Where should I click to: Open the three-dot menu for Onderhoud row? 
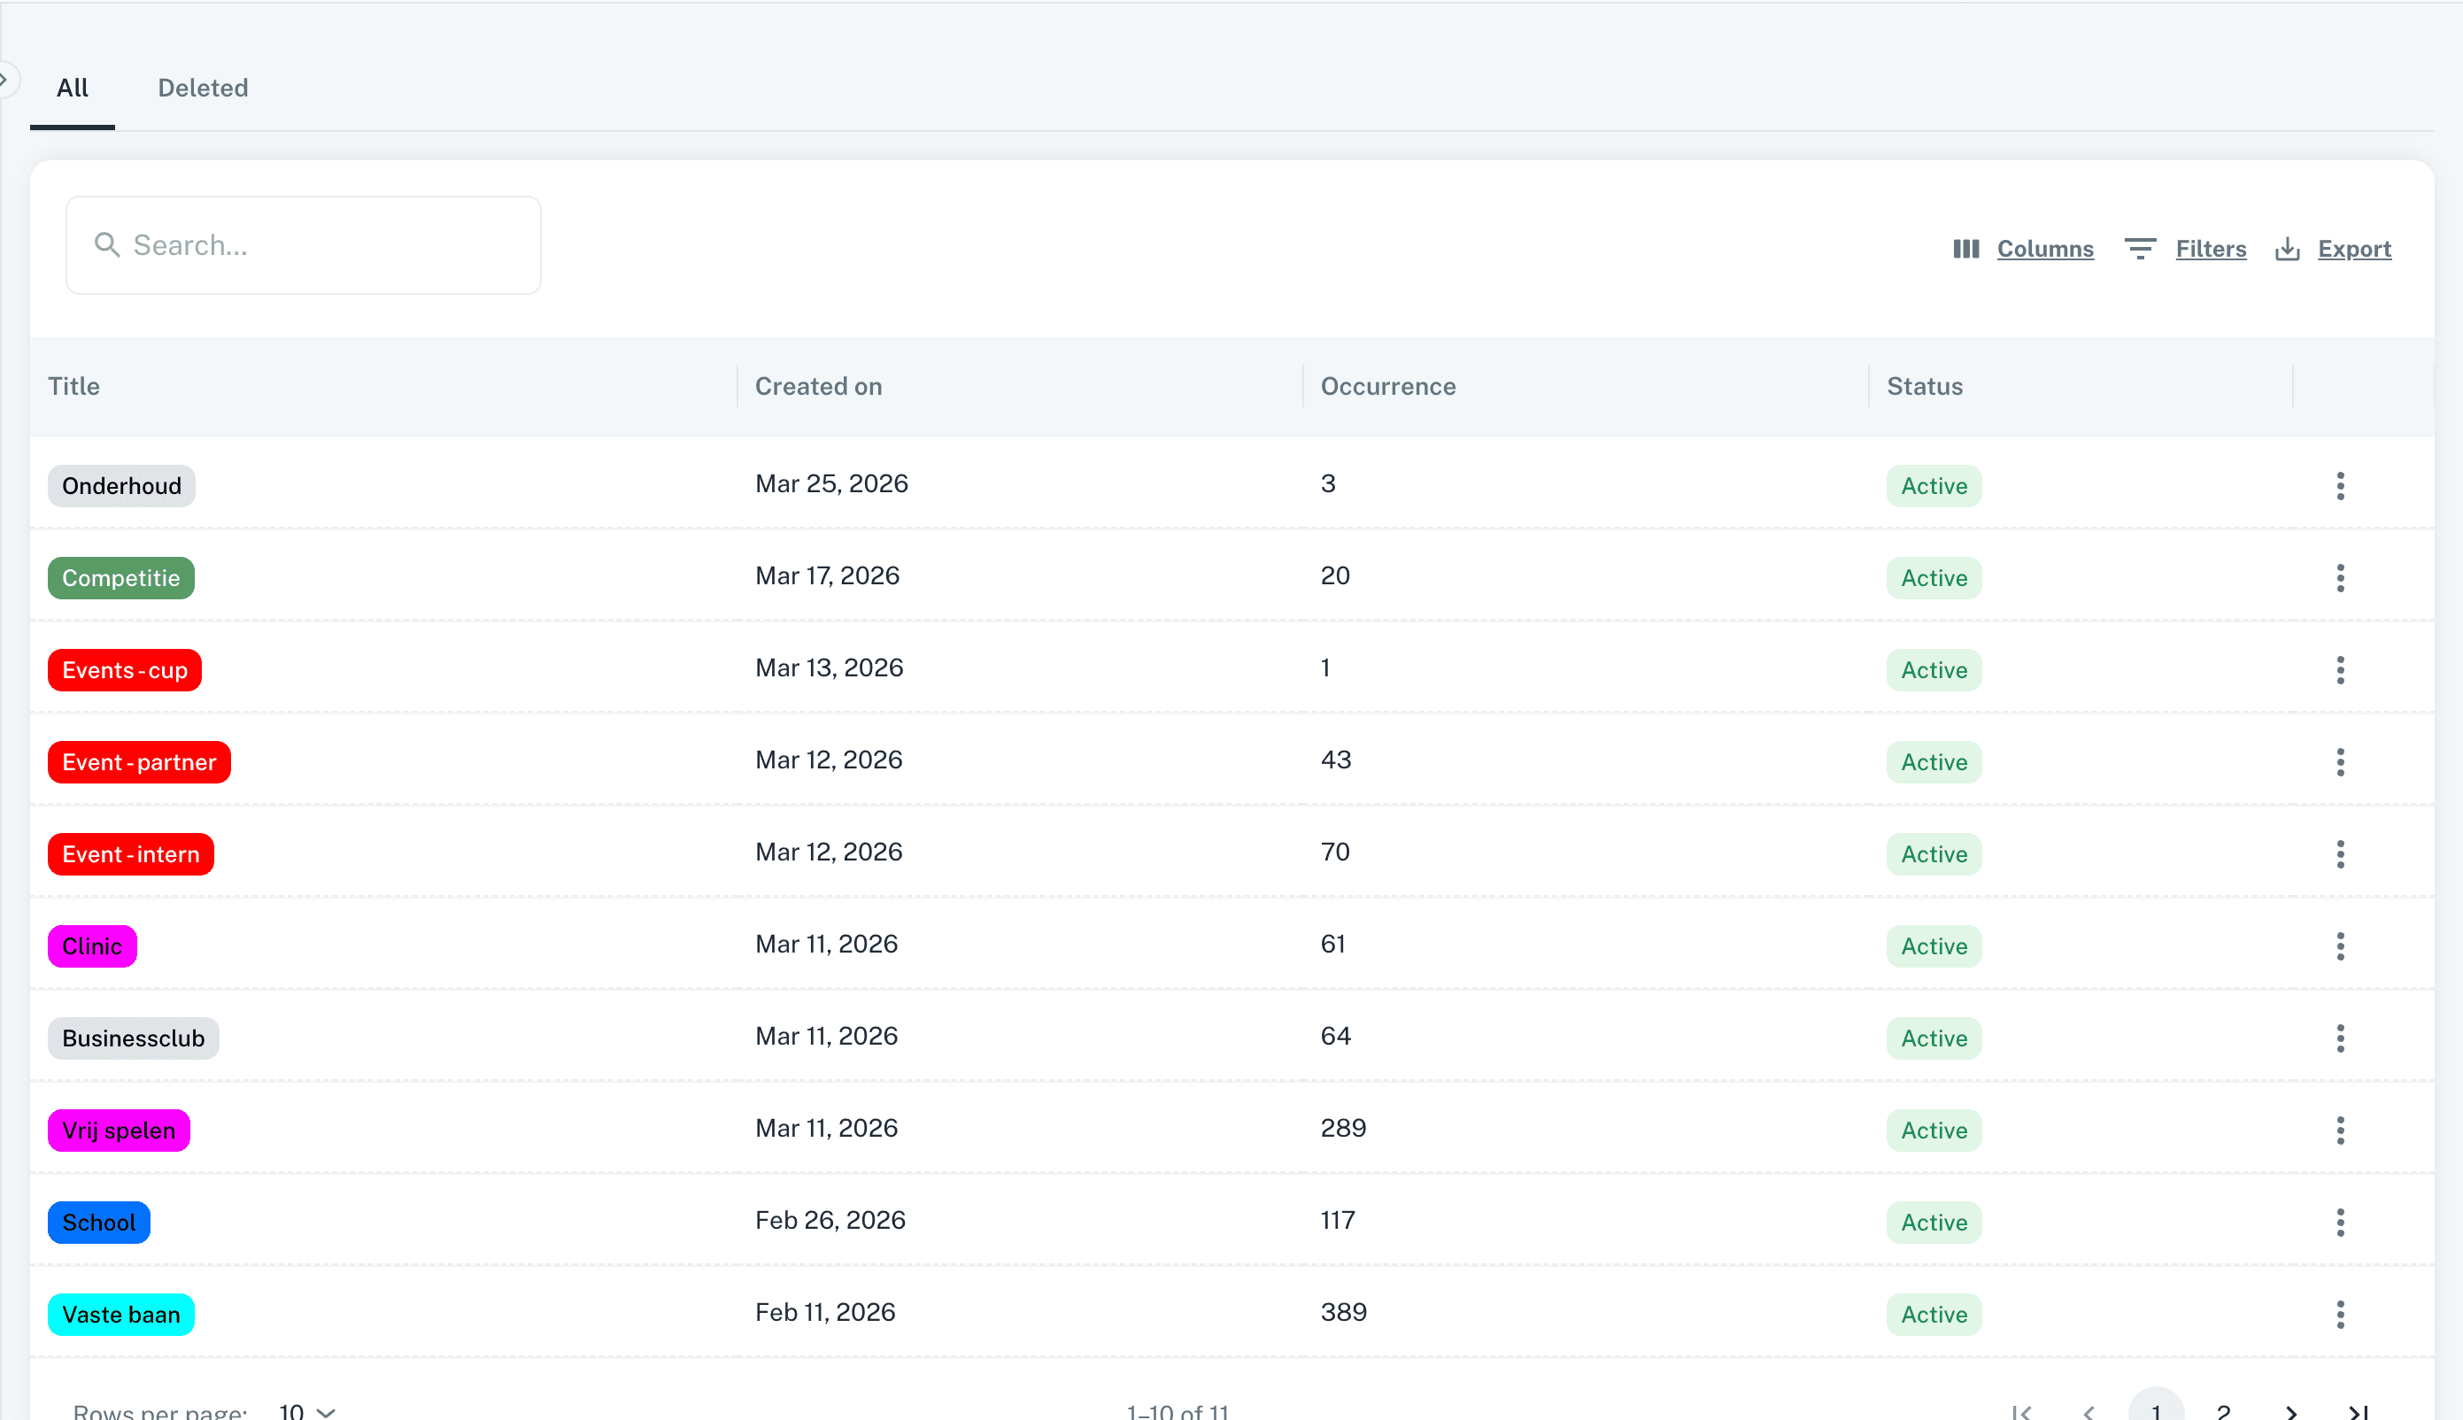[2339, 486]
